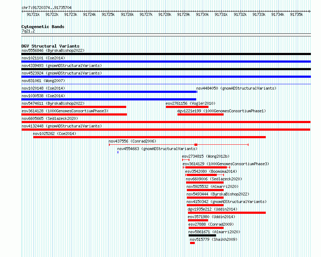321x257 pixels.
Task: Click esv2761156 (Vogler2010) label
Action: (190, 103)
